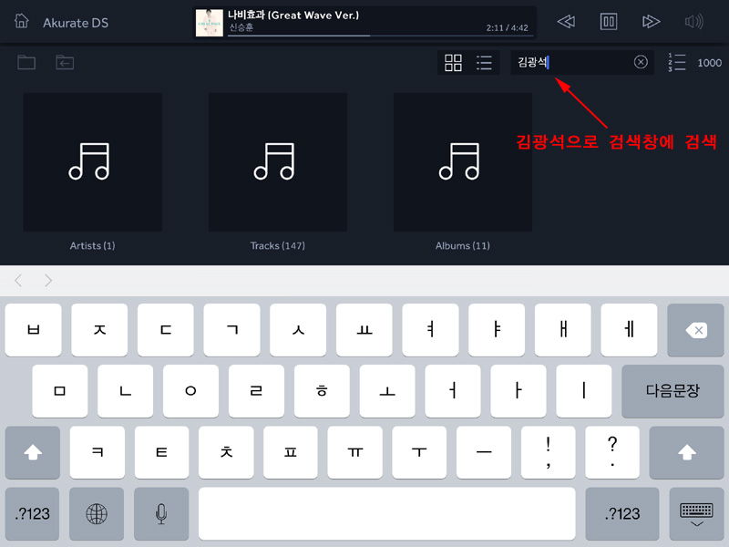The width and height of the screenshot is (729, 547).
Task: Tap the ㅍ key
Action: tap(291, 452)
